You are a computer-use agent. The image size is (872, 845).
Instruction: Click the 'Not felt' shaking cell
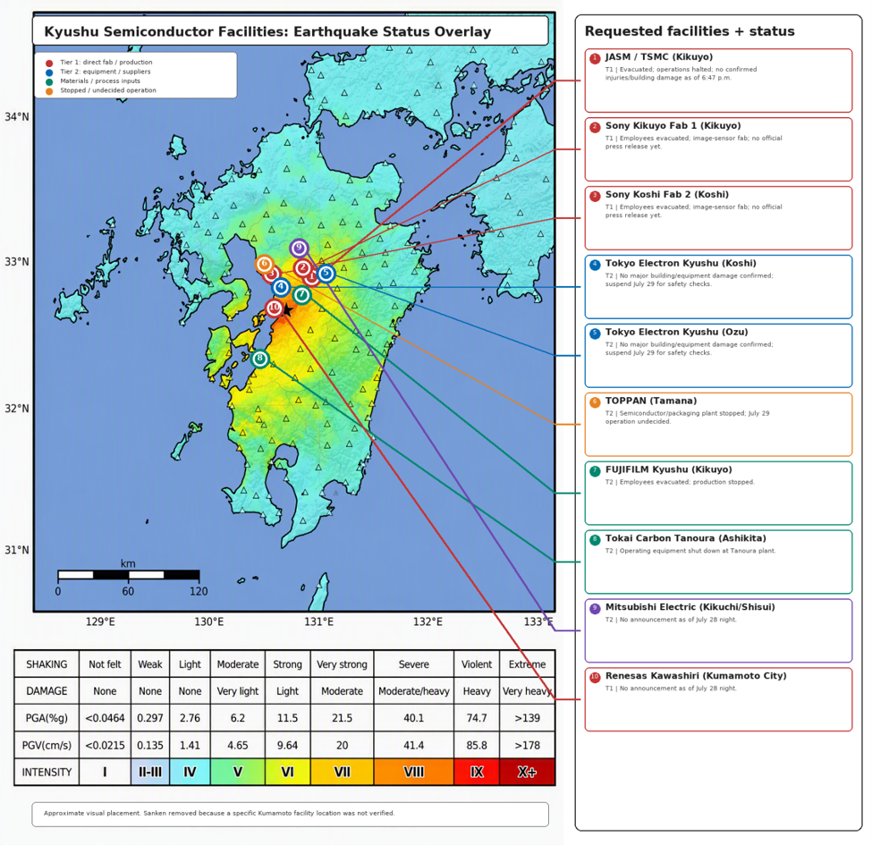105,664
